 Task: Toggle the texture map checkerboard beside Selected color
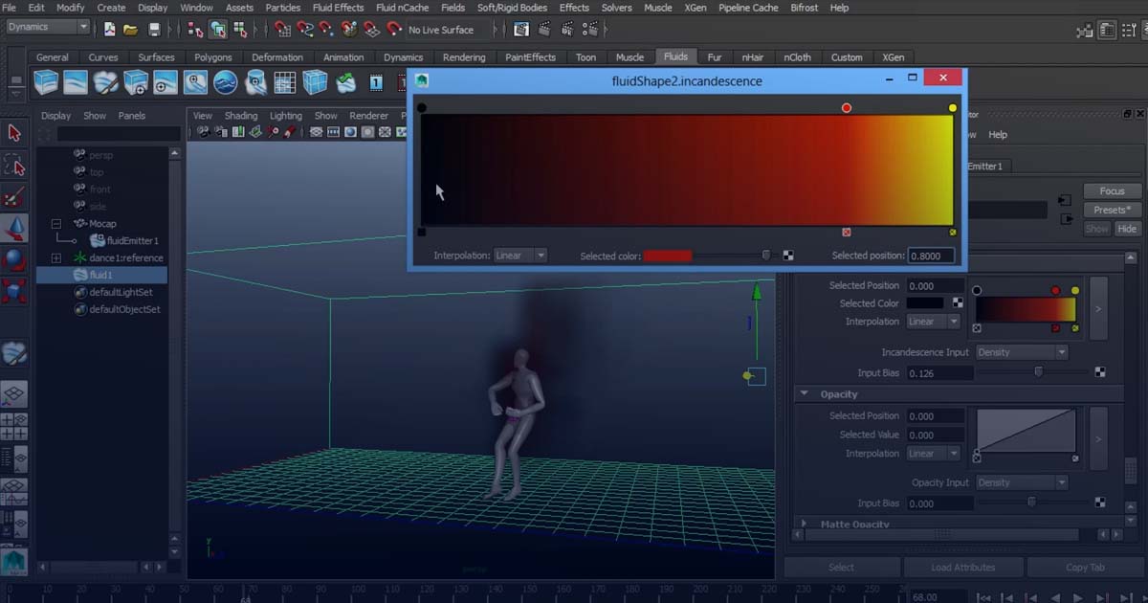point(788,256)
